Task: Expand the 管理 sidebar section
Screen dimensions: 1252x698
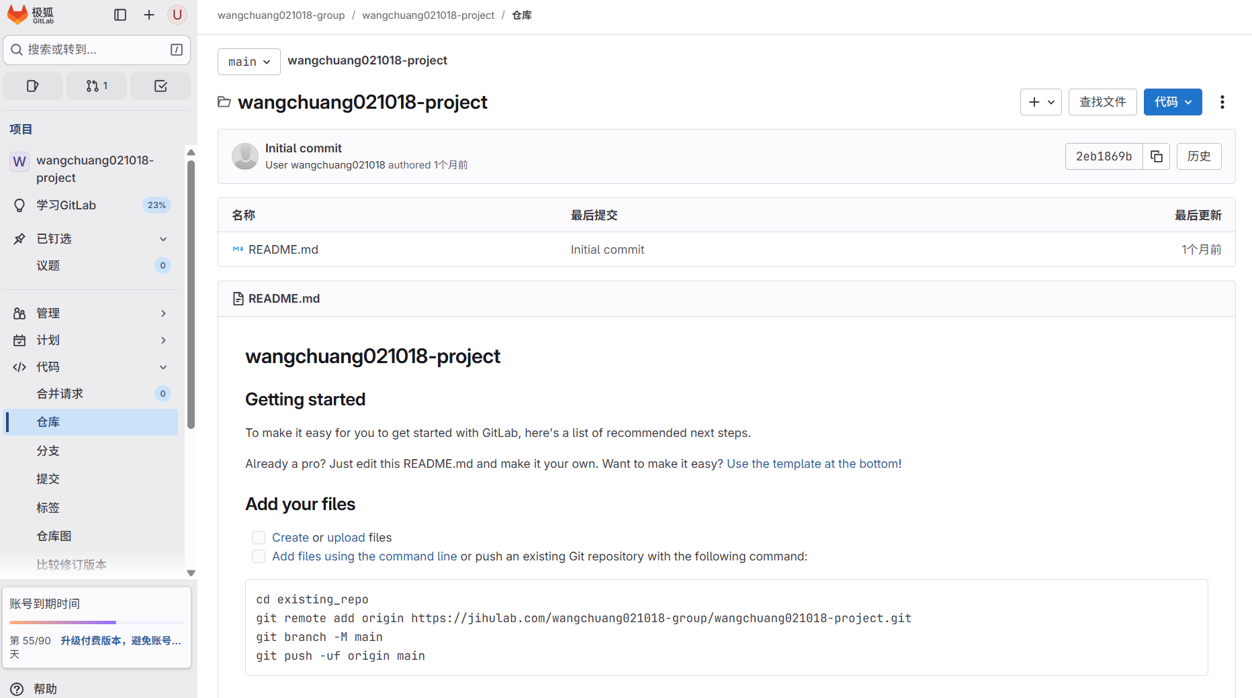Action: coord(91,313)
